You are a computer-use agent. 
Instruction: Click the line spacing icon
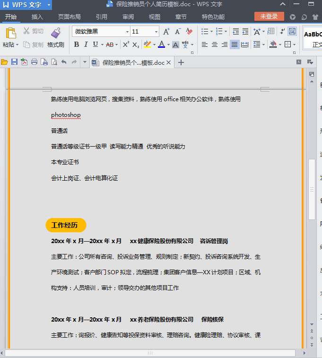257,44
